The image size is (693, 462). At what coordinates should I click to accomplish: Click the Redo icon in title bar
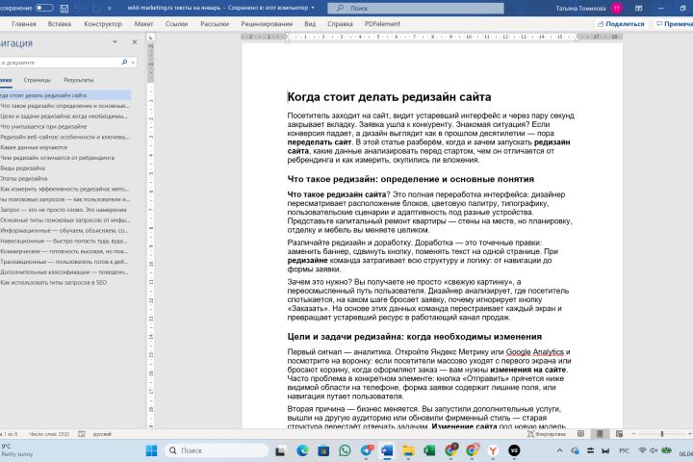tap(96, 8)
